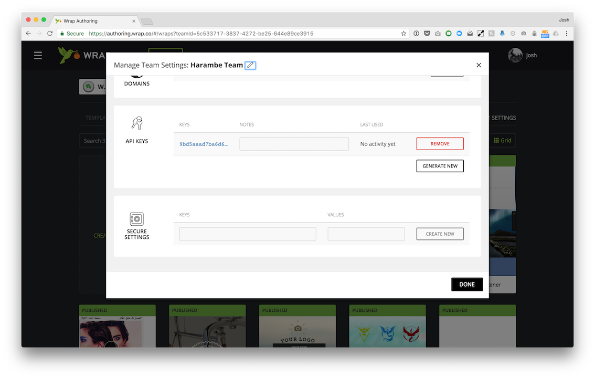Click the info circle extension icon
The image size is (595, 378).
click(x=416, y=34)
